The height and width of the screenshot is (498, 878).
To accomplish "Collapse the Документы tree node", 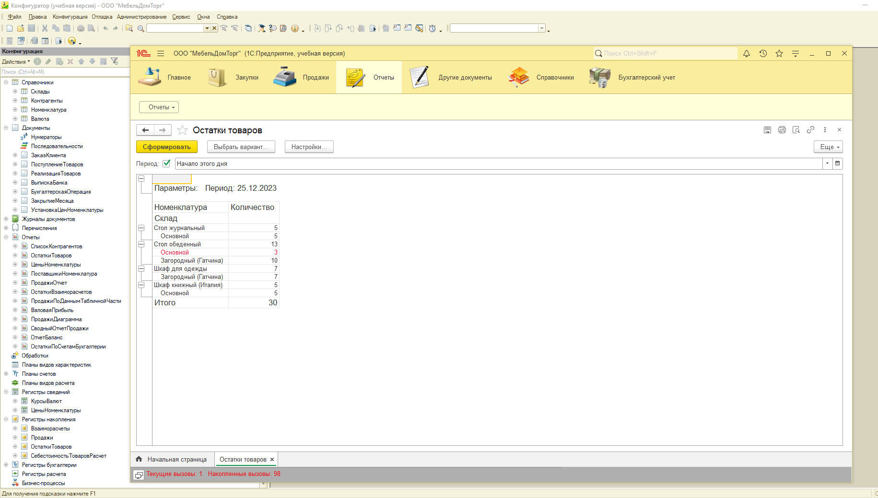I will pos(6,128).
